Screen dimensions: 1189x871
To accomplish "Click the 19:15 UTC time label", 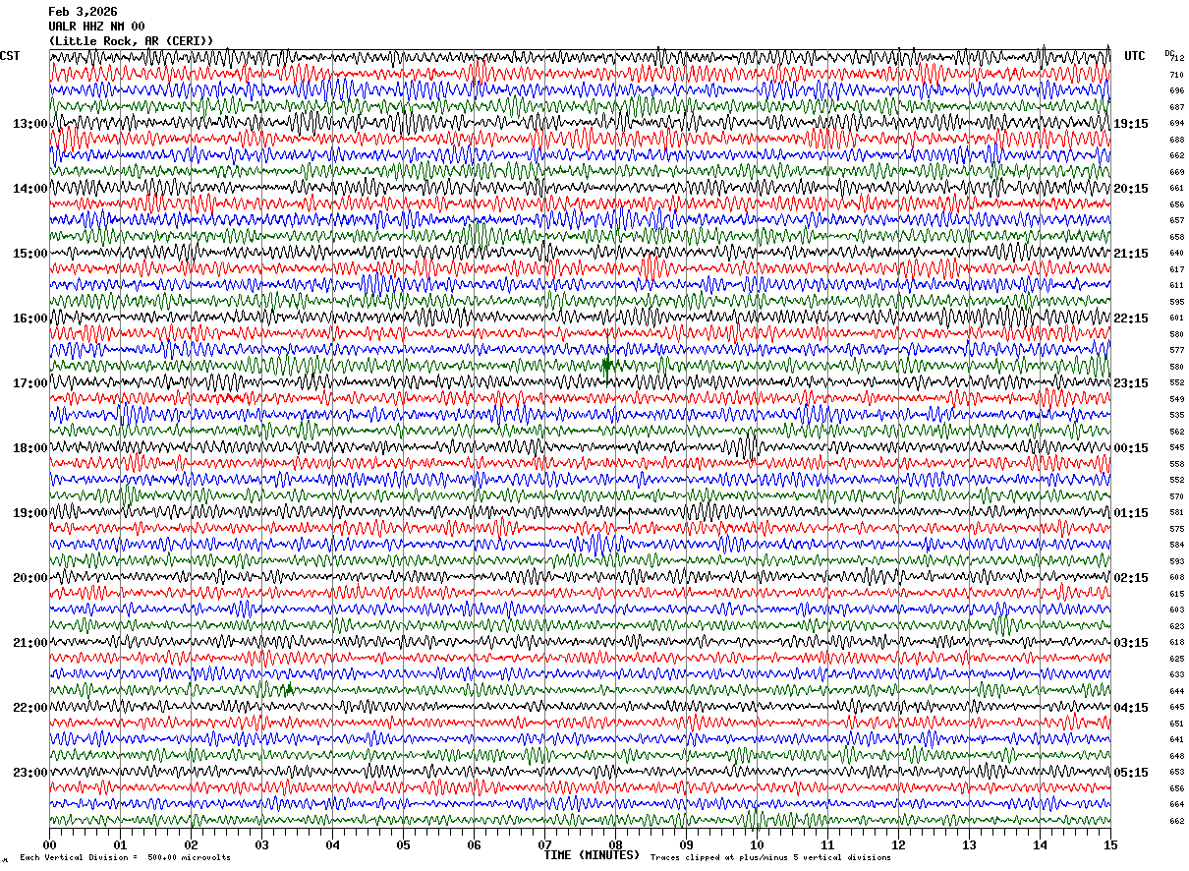I will pyautogui.click(x=1131, y=124).
